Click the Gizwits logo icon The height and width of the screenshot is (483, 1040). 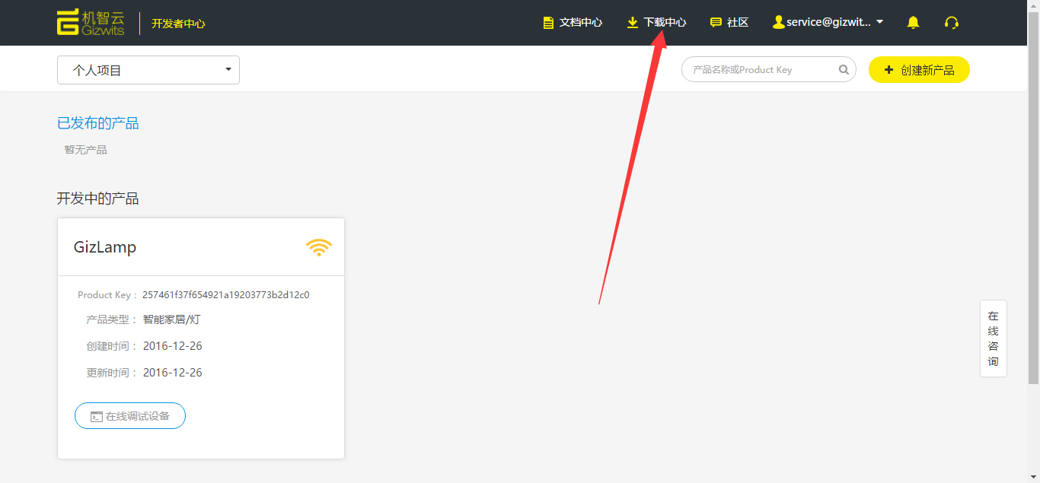click(68, 23)
